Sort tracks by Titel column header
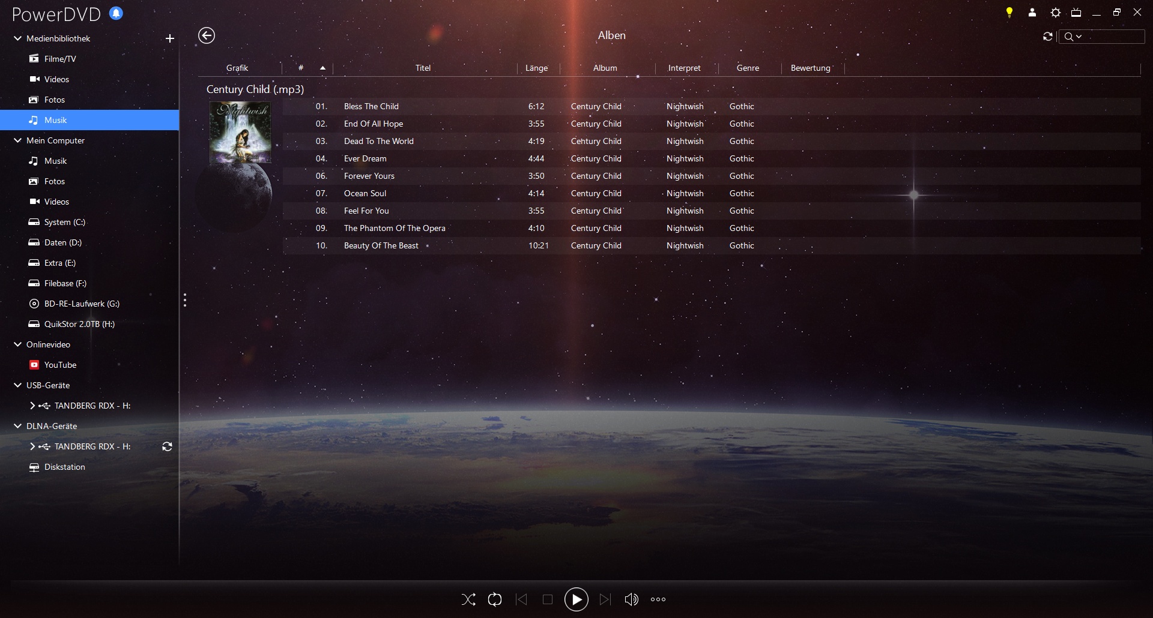Image resolution: width=1153 pixels, height=618 pixels. (423, 68)
